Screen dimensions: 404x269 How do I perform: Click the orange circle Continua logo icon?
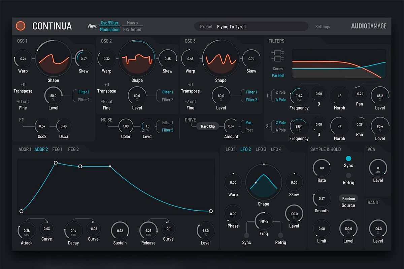pos(21,26)
